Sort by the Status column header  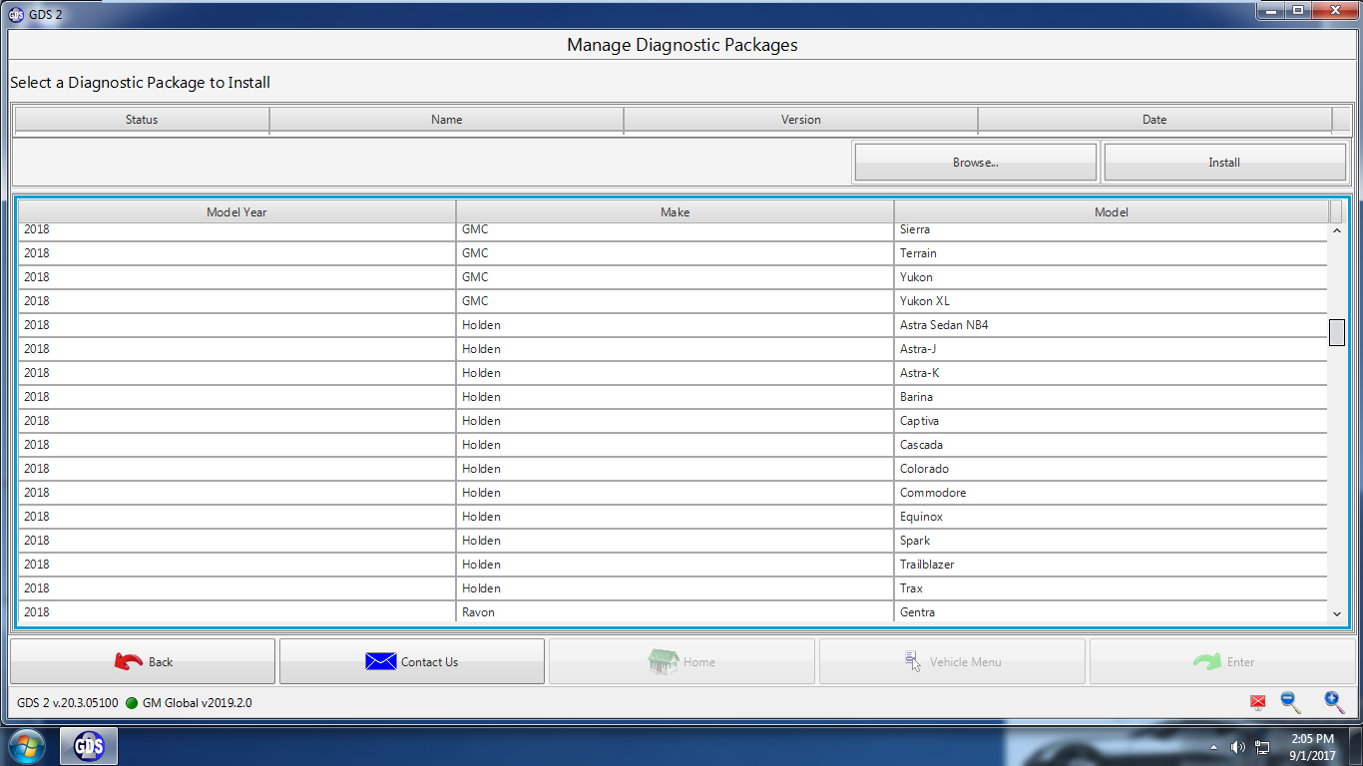[142, 120]
